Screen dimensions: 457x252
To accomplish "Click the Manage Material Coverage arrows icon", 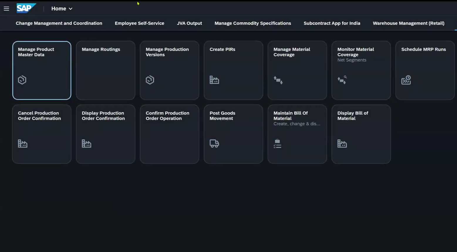I will click(278, 80).
